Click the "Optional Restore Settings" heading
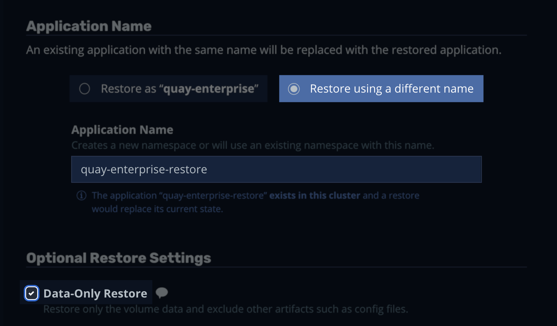This screenshot has height=326, width=557. (x=119, y=258)
